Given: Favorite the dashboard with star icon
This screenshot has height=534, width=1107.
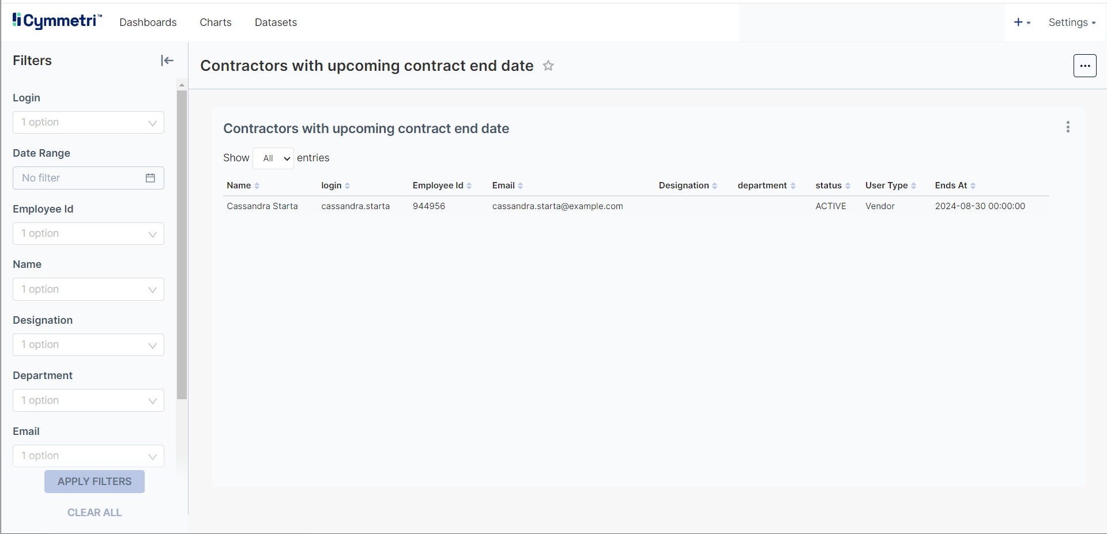Looking at the screenshot, I should [548, 66].
